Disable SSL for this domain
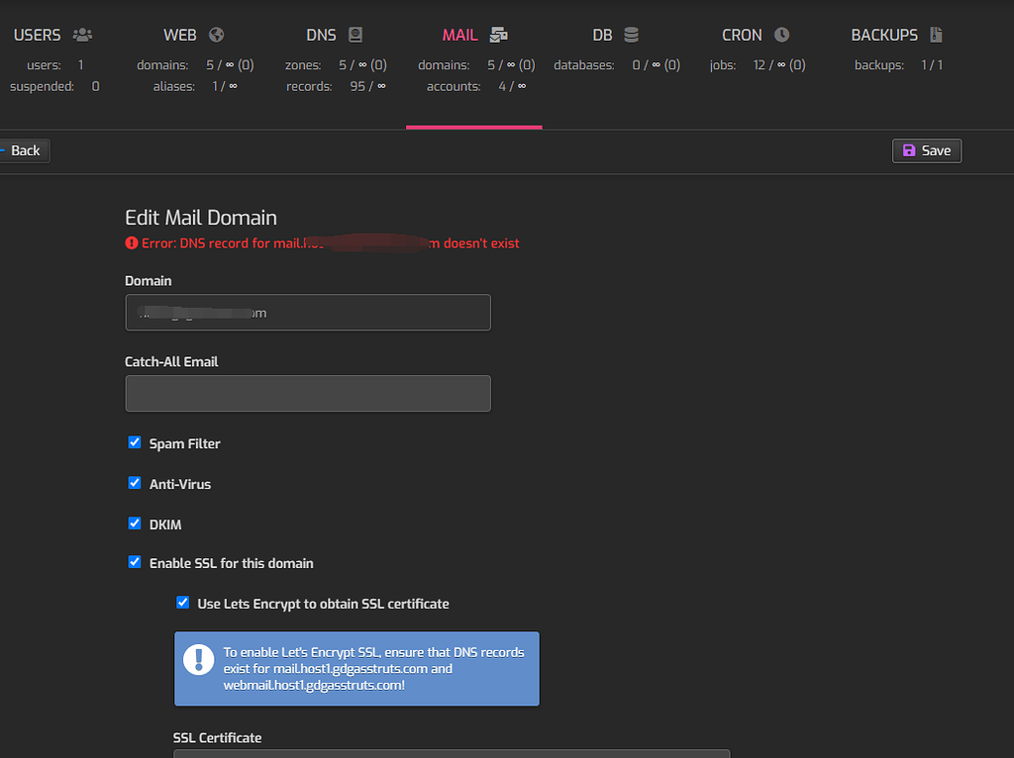Screen dimensions: 1014x758 [x=135, y=561]
